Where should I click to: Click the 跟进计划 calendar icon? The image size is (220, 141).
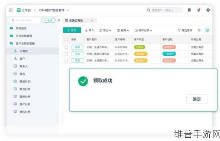tap(15, 81)
